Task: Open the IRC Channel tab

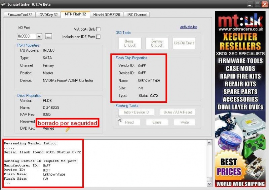Action: pyautogui.click(x=137, y=15)
